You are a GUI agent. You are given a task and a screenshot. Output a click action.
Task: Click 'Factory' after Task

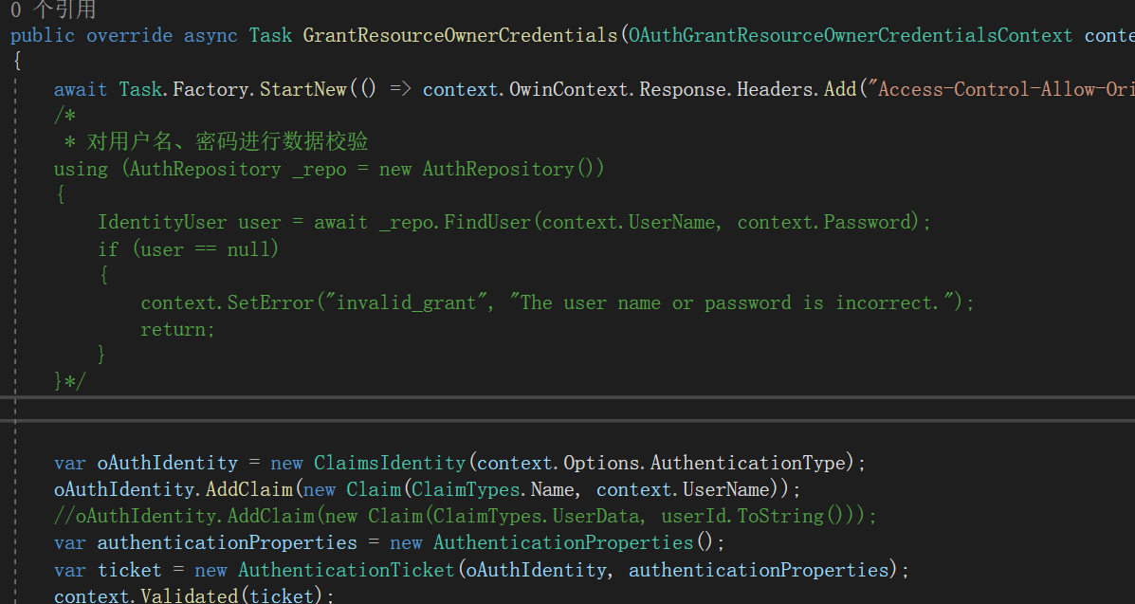tap(211, 89)
